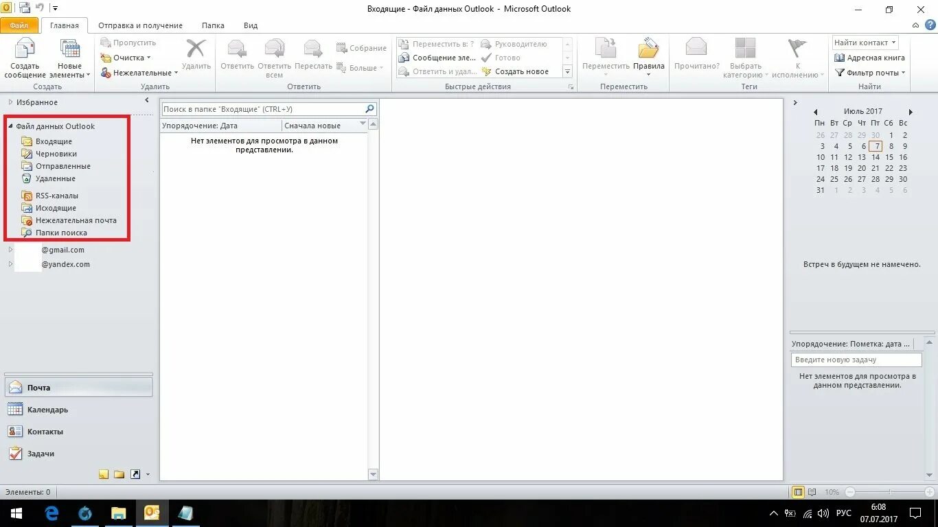
Task: Click the Create message icon
Action: tap(25, 50)
